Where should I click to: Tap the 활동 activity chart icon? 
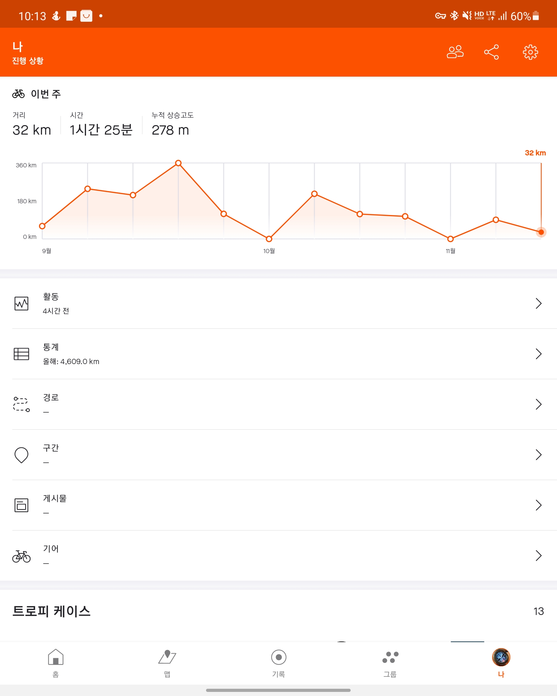(x=21, y=304)
